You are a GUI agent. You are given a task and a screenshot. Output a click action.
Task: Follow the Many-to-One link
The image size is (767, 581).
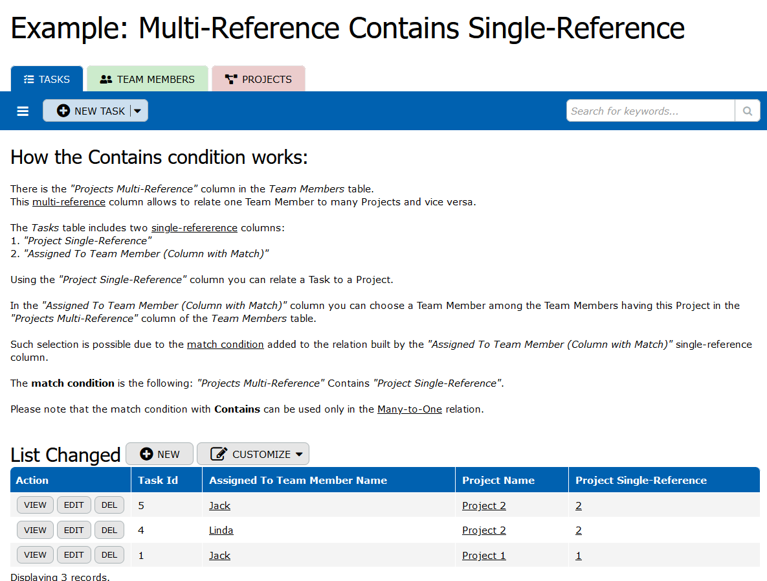pyautogui.click(x=409, y=409)
